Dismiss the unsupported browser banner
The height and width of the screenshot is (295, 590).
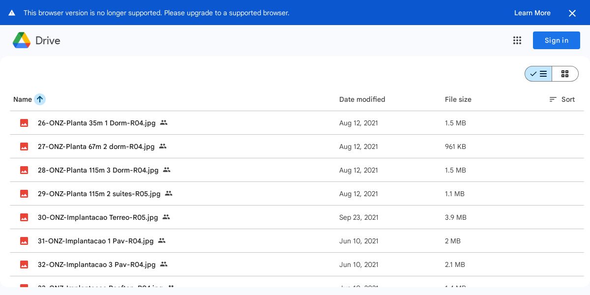pyautogui.click(x=572, y=13)
